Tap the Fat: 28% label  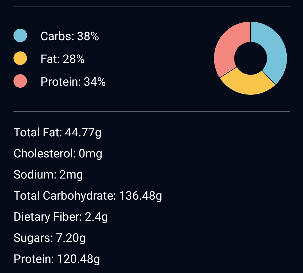pos(63,59)
